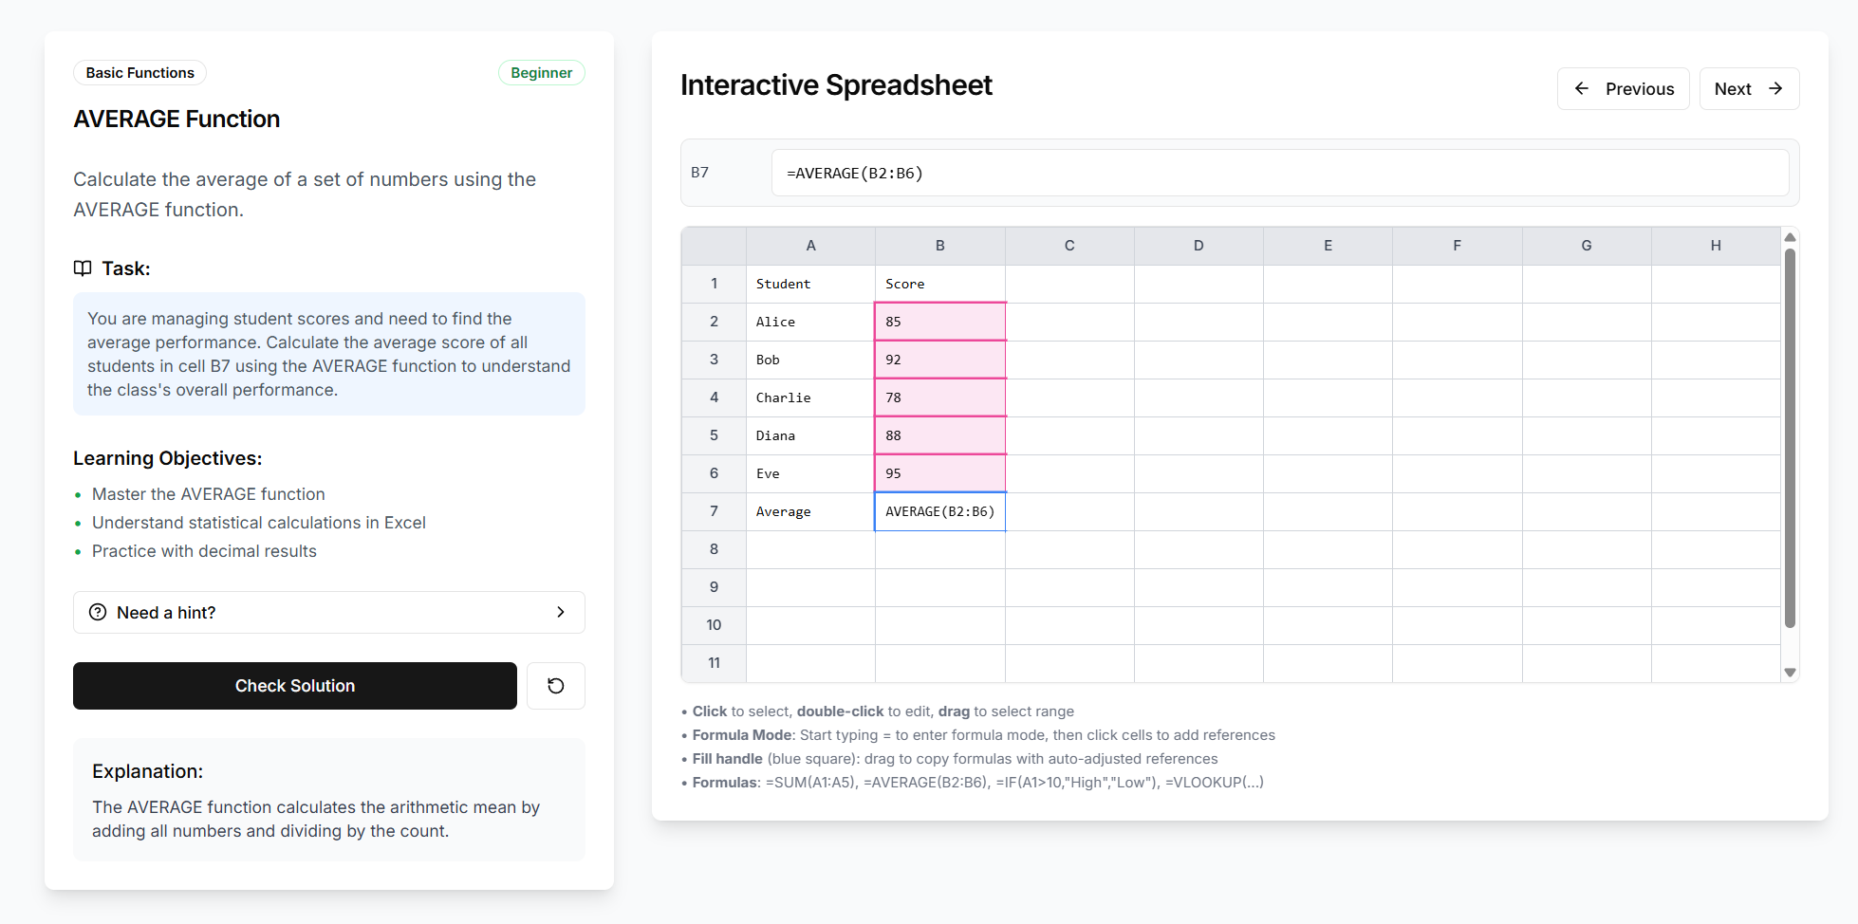Select row 6 header

714,473
